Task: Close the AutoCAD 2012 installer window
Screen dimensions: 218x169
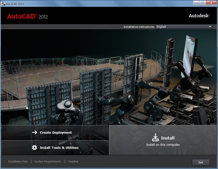Action: (211, 3)
